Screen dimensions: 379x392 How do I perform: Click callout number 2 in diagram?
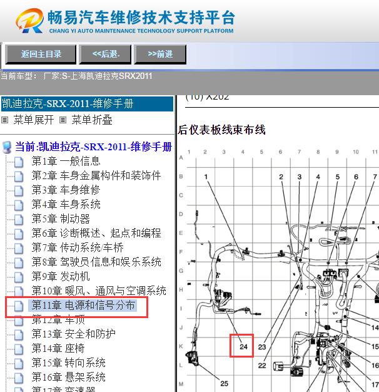pos(281,177)
